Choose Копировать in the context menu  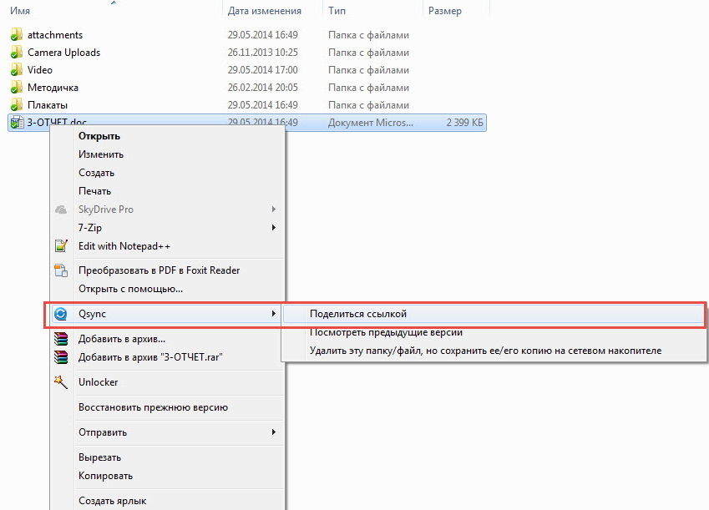point(167,476)
